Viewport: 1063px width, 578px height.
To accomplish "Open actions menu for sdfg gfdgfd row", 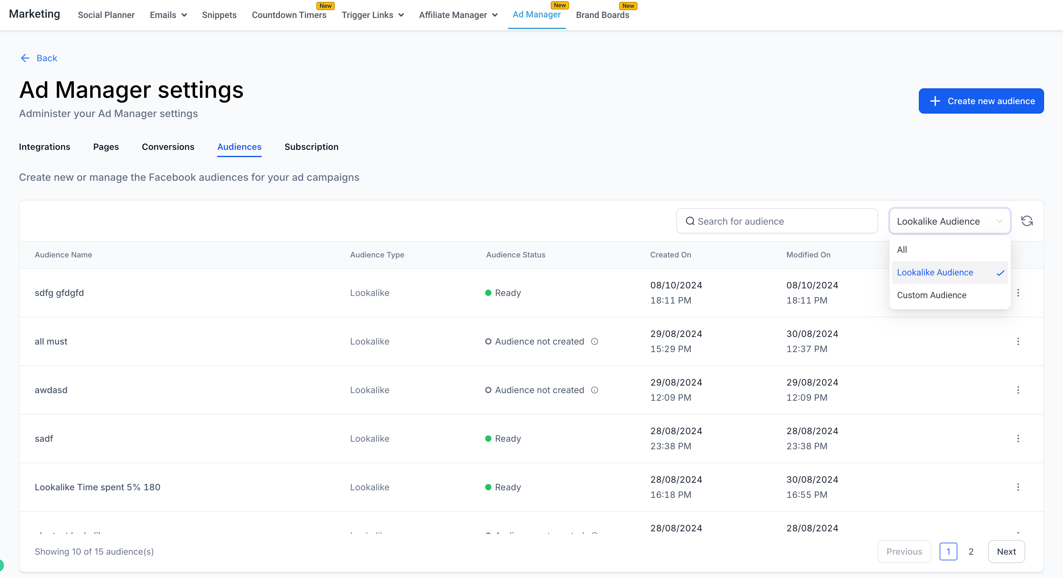I will point(1018,293).
